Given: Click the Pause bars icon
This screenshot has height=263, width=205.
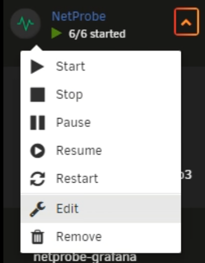Looking at the screenshot, I should [x=38, y=123].
